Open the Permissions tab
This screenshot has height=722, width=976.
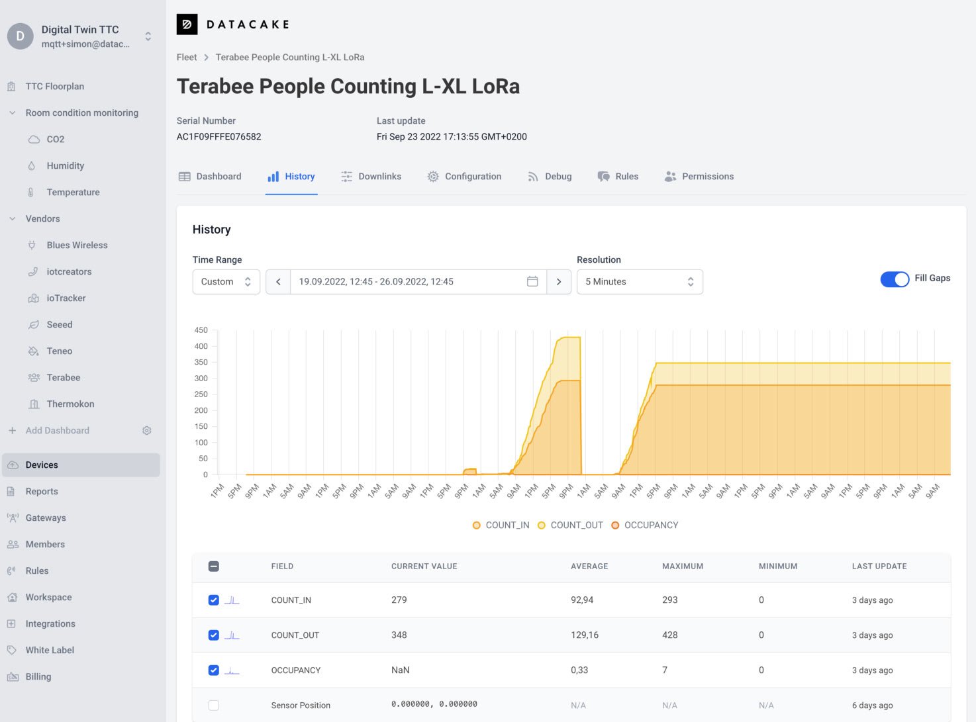[x=699, y=177]
